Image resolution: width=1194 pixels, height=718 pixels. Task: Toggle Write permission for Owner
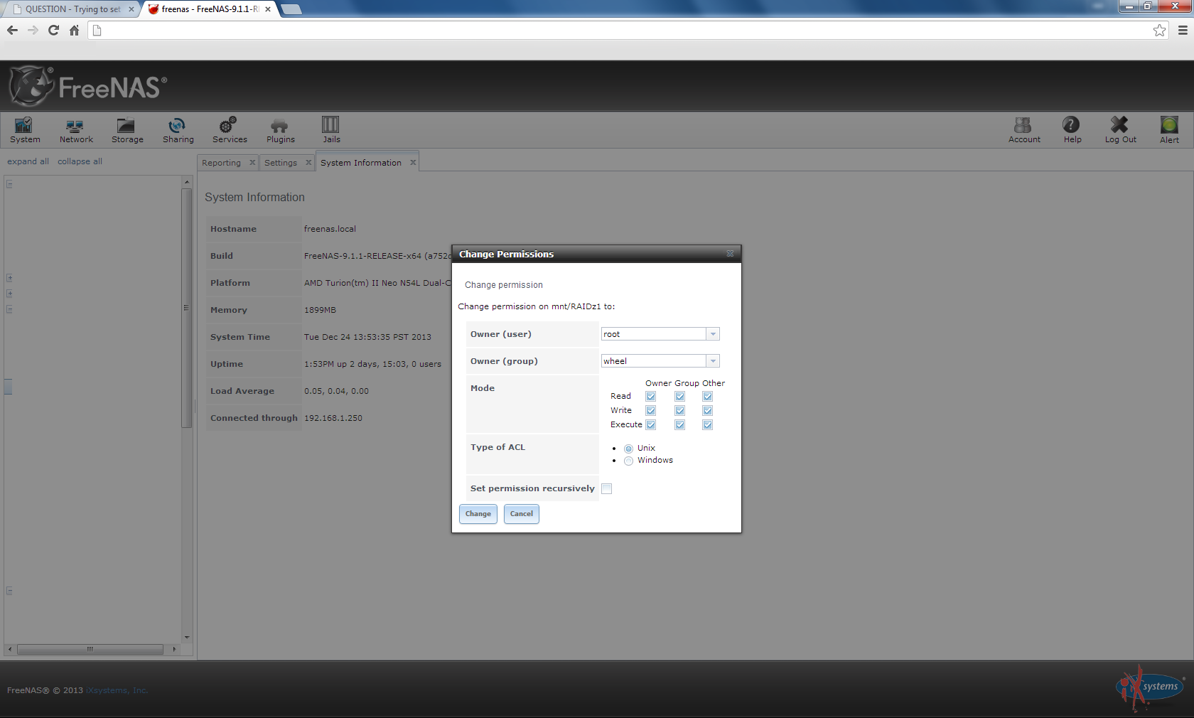tap(650, 411)
